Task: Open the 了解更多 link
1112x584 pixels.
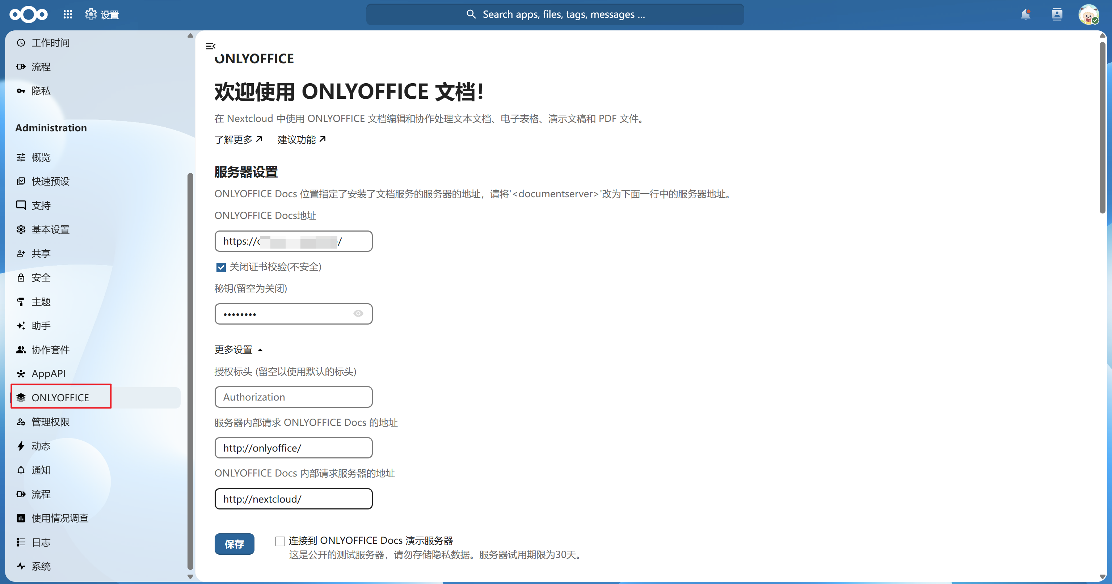Action: tap(238, 139)
